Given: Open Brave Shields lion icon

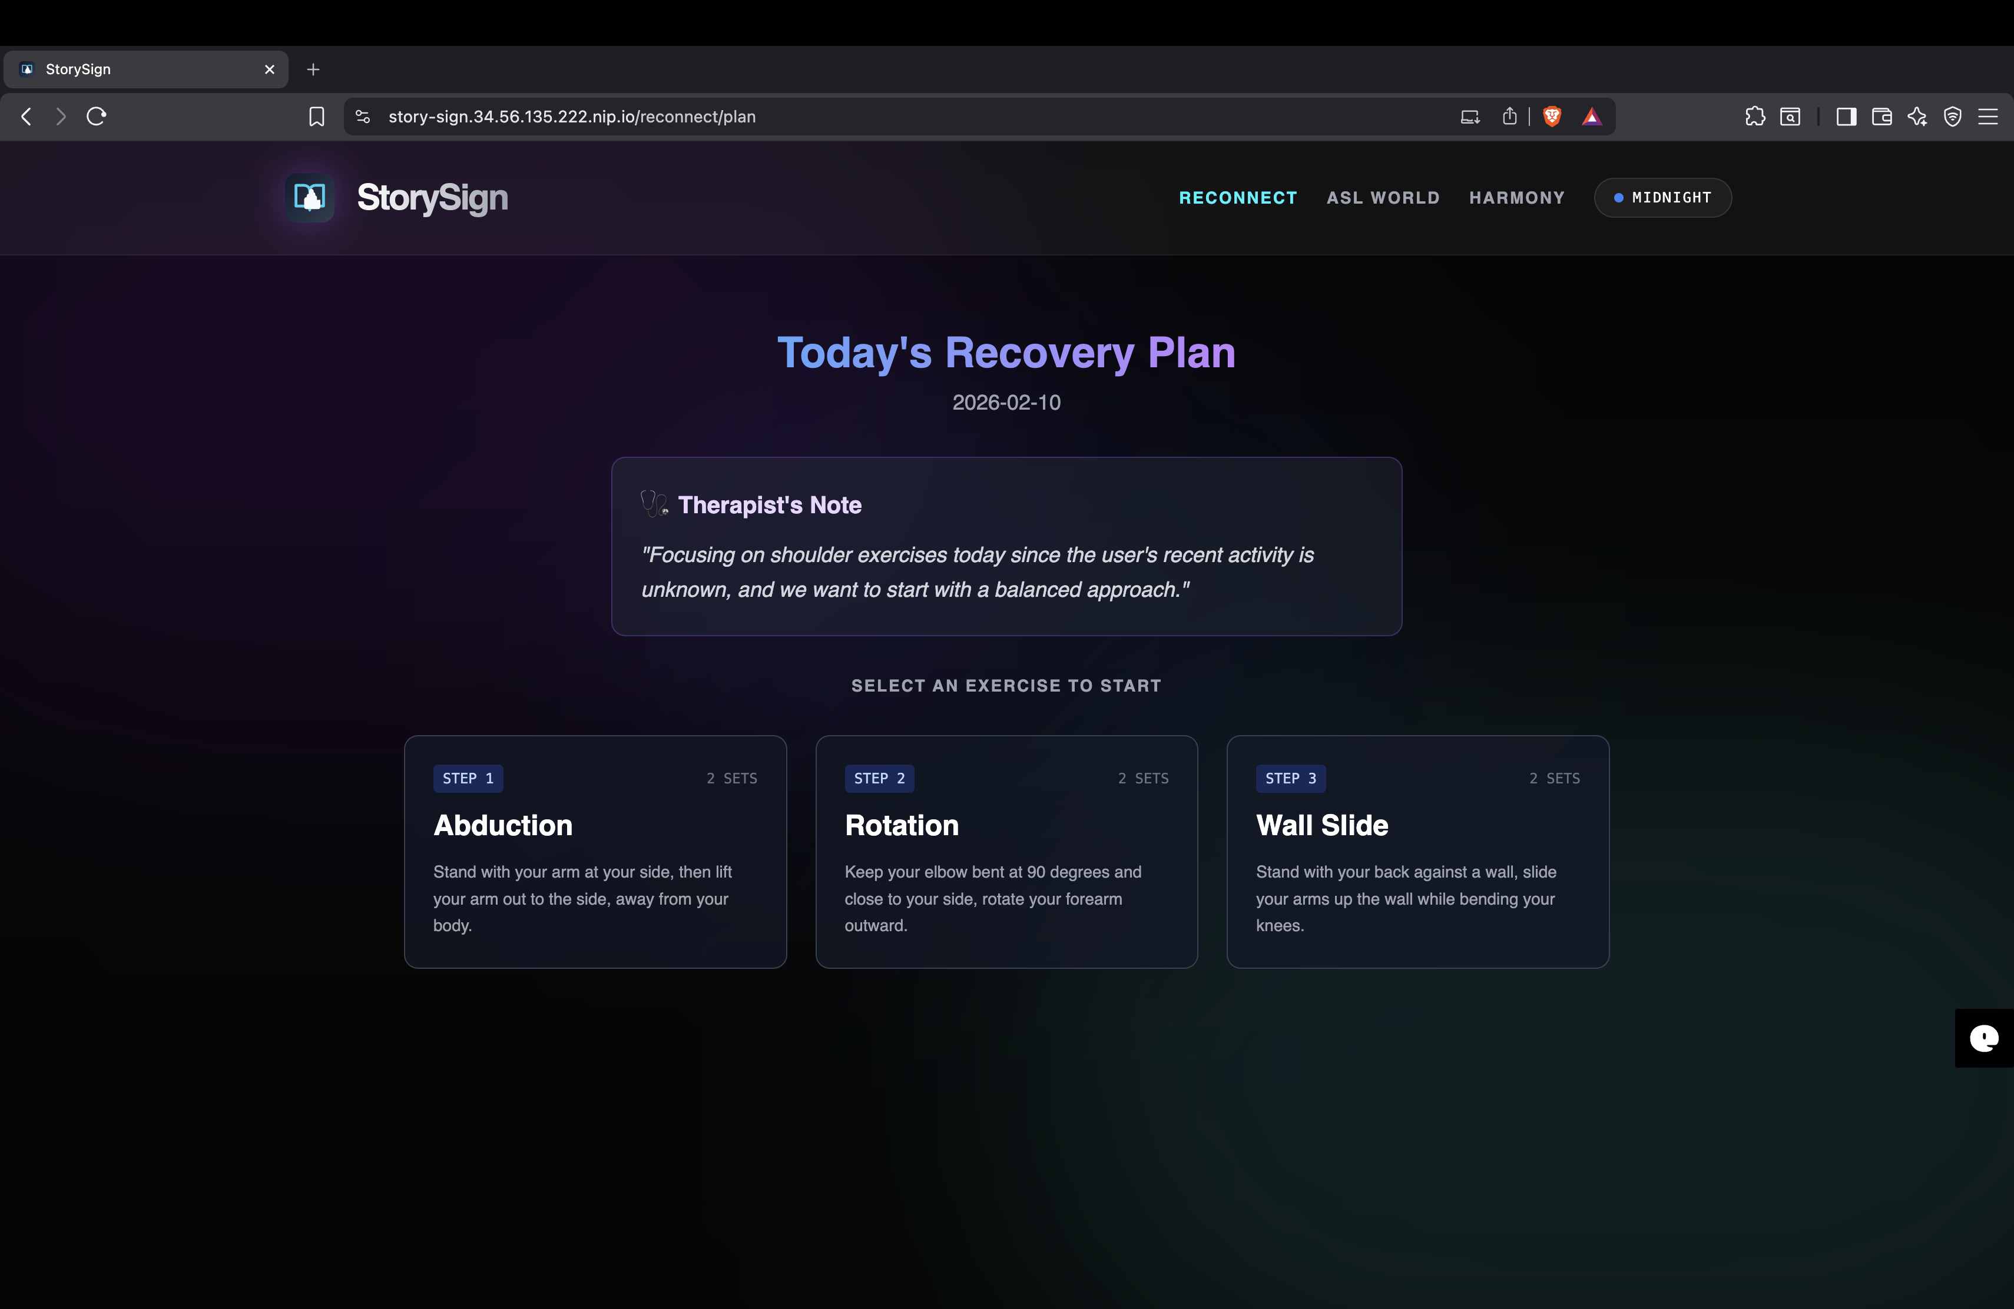Looking at the screenshot, I should [x=1552, y=117].
